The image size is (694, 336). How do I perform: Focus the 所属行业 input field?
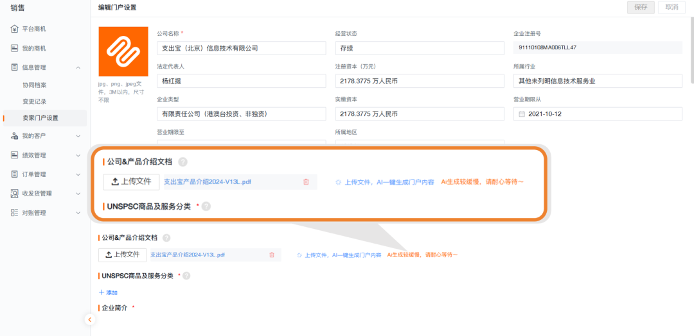[598, 81]
